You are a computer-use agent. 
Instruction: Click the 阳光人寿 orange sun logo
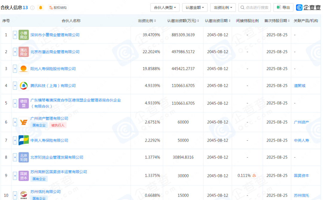24,69
